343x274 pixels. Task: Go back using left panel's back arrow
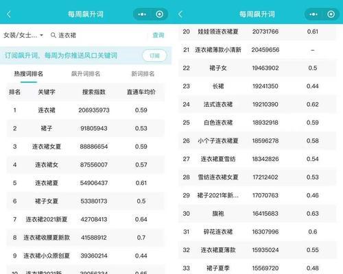(x=9, y=14)
